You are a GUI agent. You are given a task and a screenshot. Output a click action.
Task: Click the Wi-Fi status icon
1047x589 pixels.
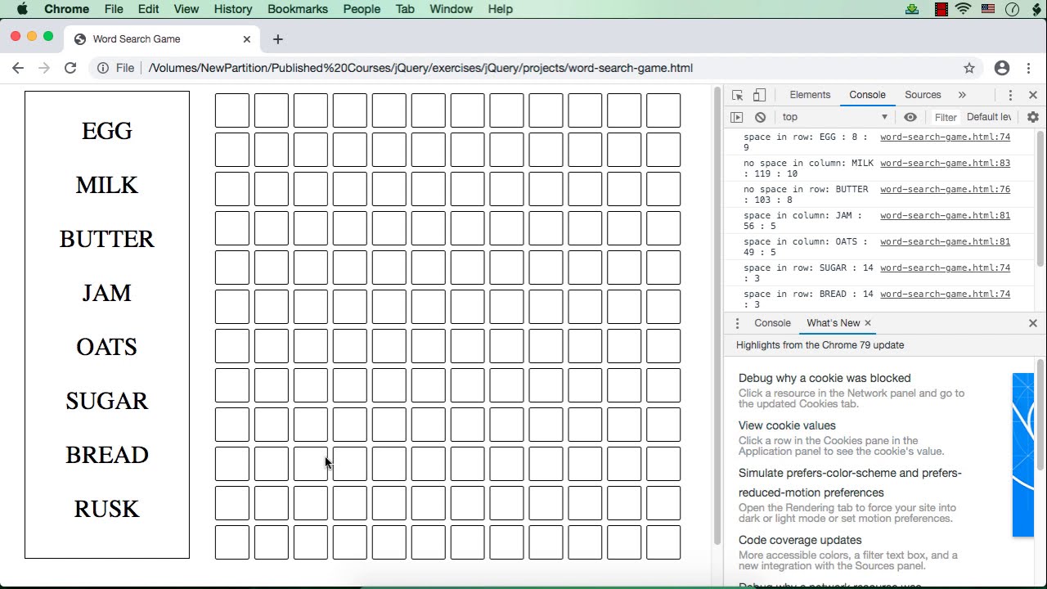(x=963, y=9)
